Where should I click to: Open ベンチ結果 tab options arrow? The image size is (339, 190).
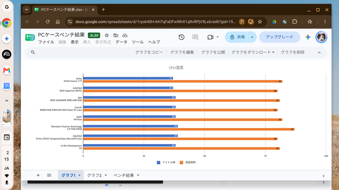pos(138,175)
